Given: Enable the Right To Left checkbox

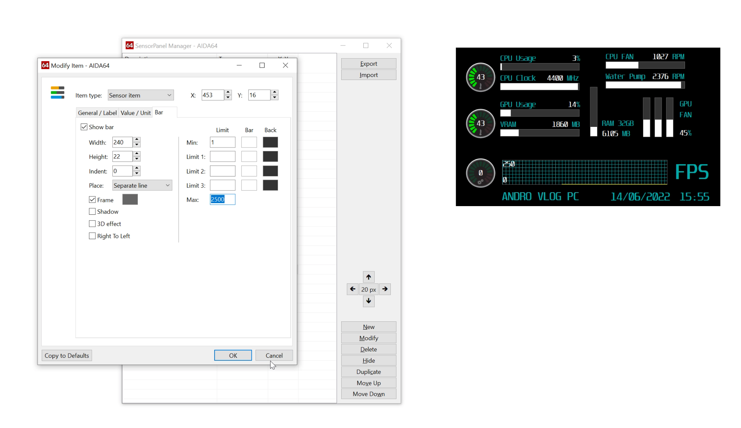Looking at the screenshot, I should click(92, 236).
